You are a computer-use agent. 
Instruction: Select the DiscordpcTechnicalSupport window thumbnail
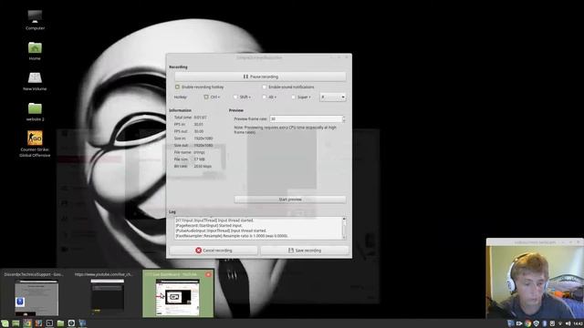36,293
